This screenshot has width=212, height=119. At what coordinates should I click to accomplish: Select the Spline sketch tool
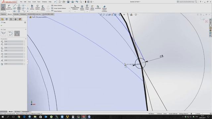[x=23, y=6]
